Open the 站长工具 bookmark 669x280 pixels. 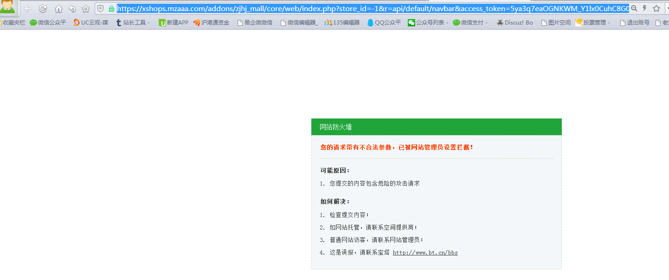(133, 22)
